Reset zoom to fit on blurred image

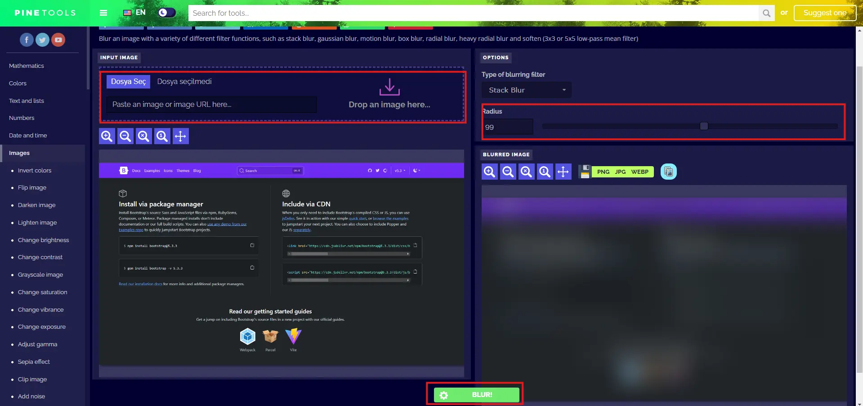[526, 172]
